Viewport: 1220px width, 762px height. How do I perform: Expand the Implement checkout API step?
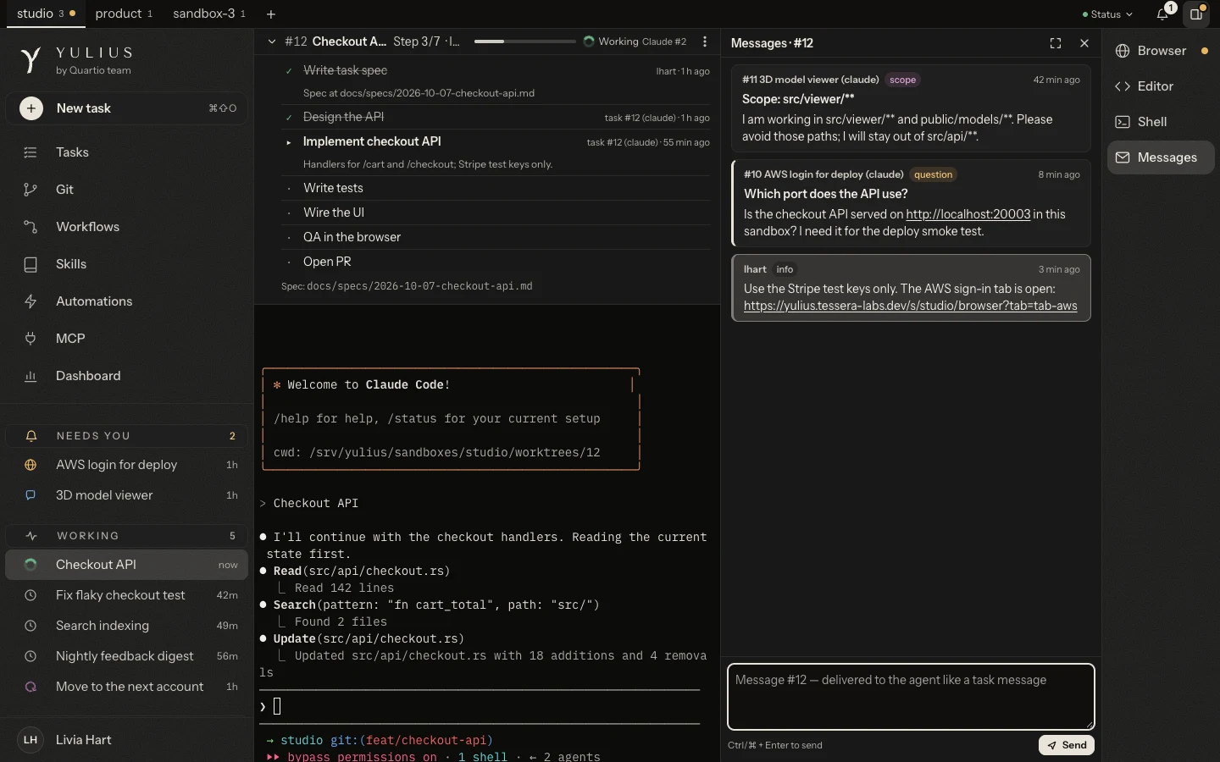tap(289, 142)
